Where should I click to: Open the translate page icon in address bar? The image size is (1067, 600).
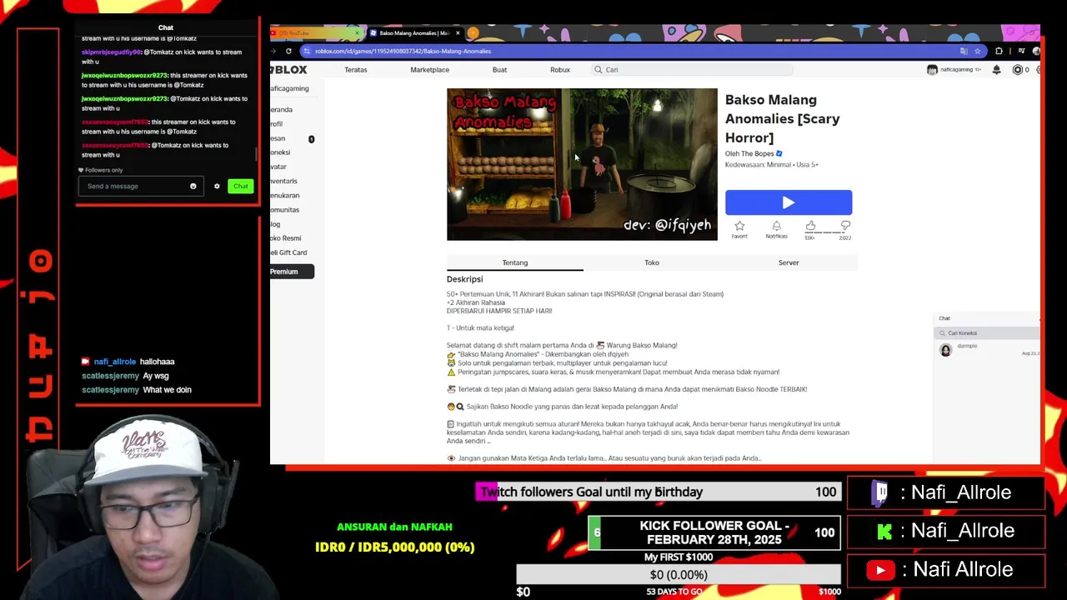[964, 51]
